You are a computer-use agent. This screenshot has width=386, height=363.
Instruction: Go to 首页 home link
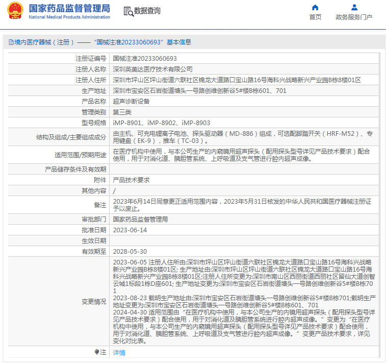[x=315, y=17]
